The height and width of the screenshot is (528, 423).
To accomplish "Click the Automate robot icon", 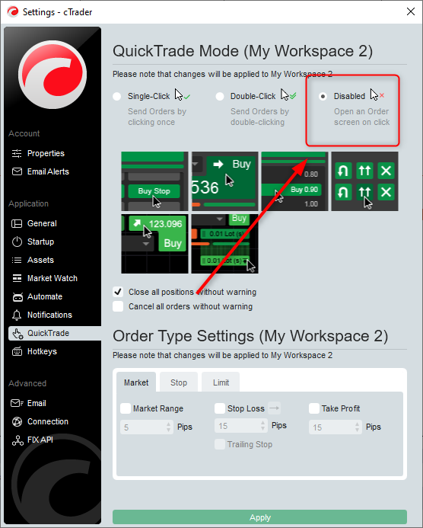I will point(17,296).
